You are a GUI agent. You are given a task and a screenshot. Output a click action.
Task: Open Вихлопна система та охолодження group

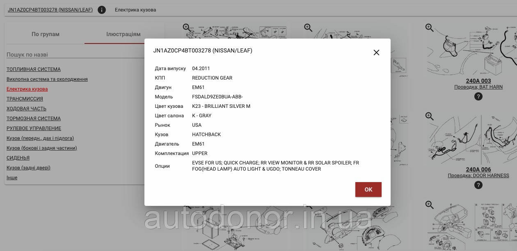[47, 79]
